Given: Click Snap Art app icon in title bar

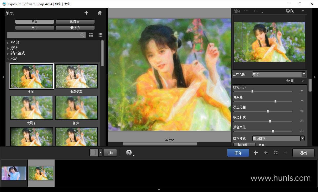Looking at the screenshot, I should pyautogui.click(x=4, y=4).
